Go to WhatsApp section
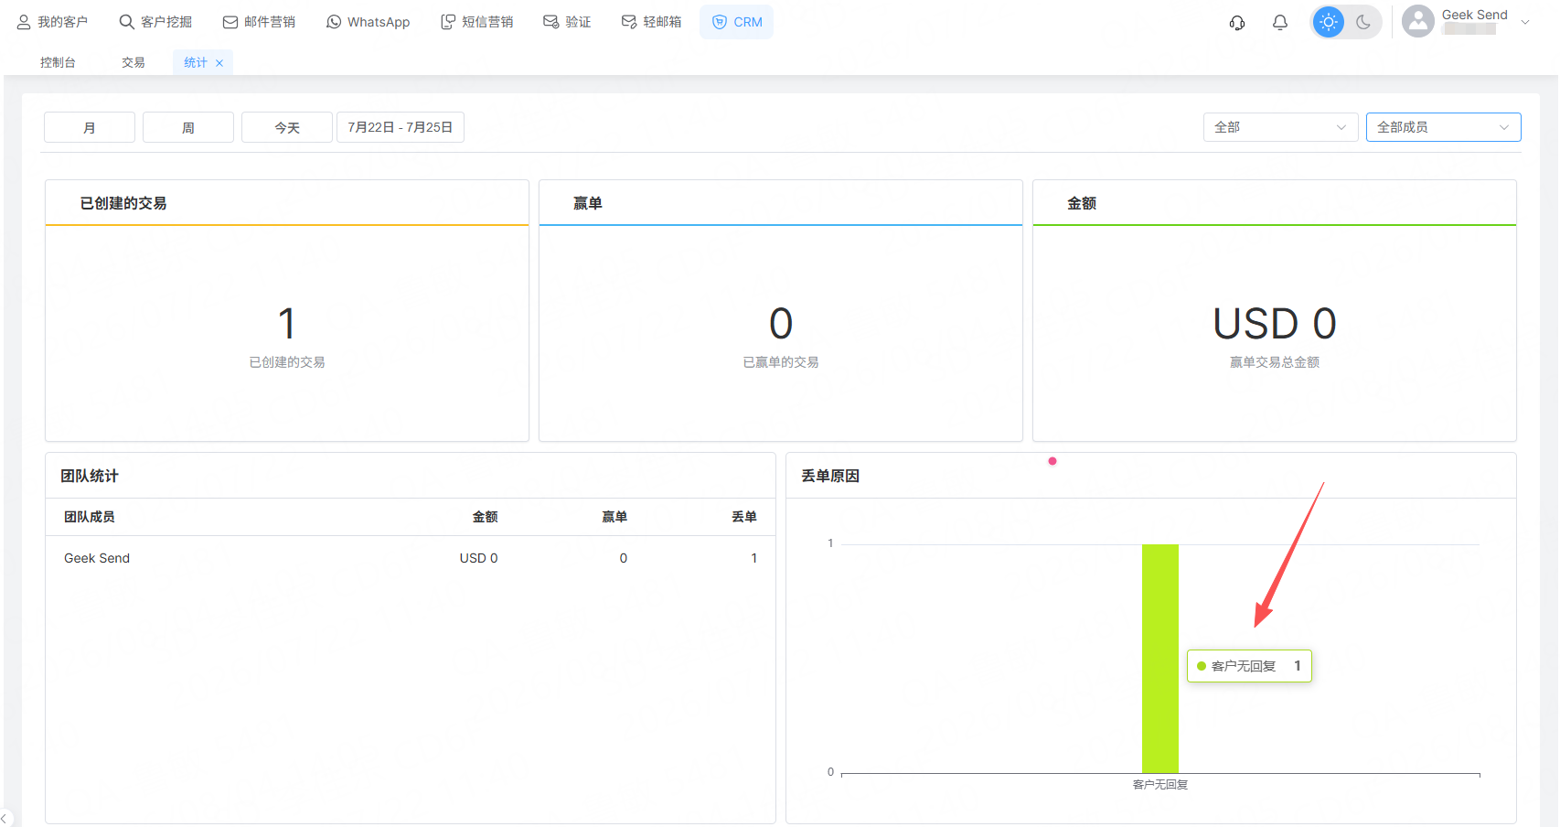 [368, 22]
